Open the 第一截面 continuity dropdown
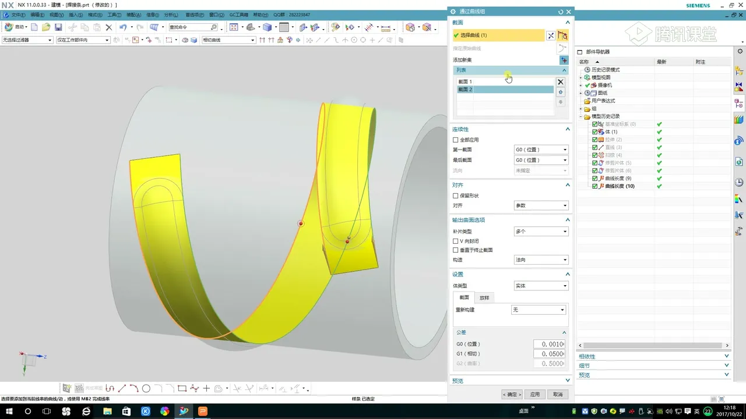746x419 pixels. (x=541, y=150)
